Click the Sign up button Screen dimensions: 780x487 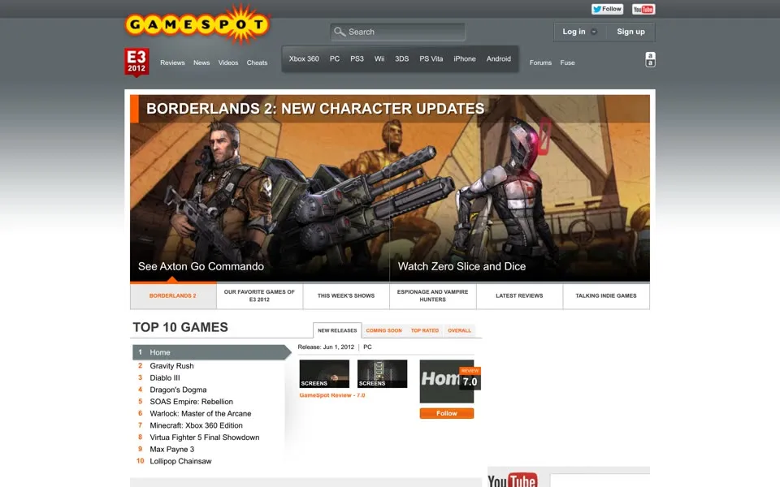pos(630,32)
